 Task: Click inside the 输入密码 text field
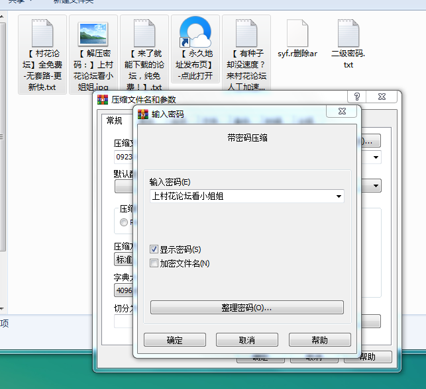tap(239, 196)
